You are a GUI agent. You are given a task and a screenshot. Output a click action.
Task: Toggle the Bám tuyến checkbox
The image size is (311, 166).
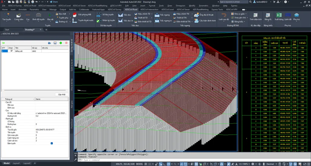[52, 143]
